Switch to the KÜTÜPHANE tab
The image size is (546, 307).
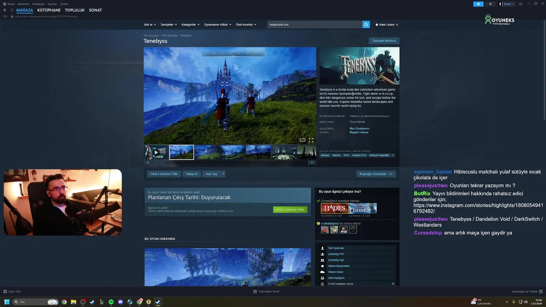click(x=49, y=10)
